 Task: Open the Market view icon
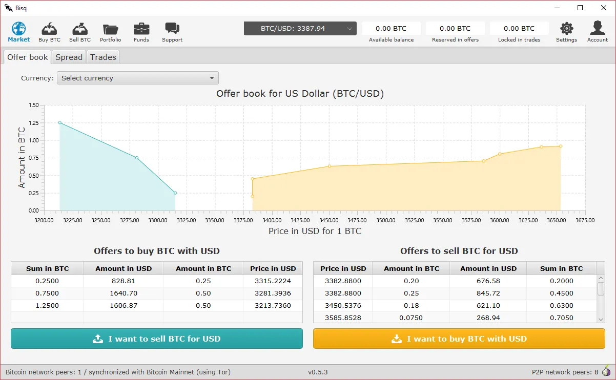[19, 29]
